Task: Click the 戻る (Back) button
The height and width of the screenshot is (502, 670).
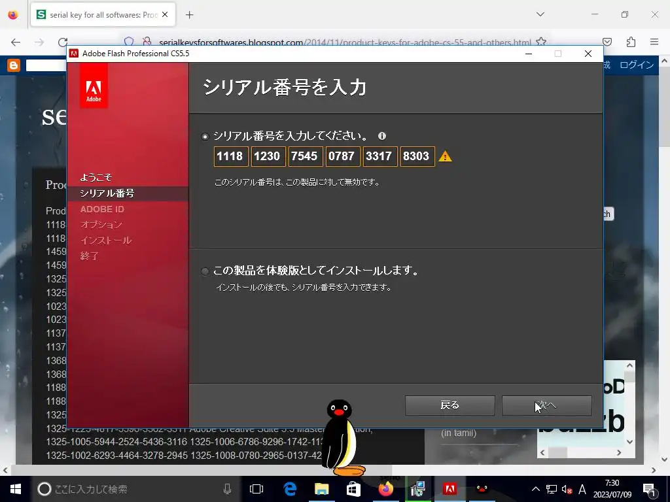Action: [x=450, y=405]
